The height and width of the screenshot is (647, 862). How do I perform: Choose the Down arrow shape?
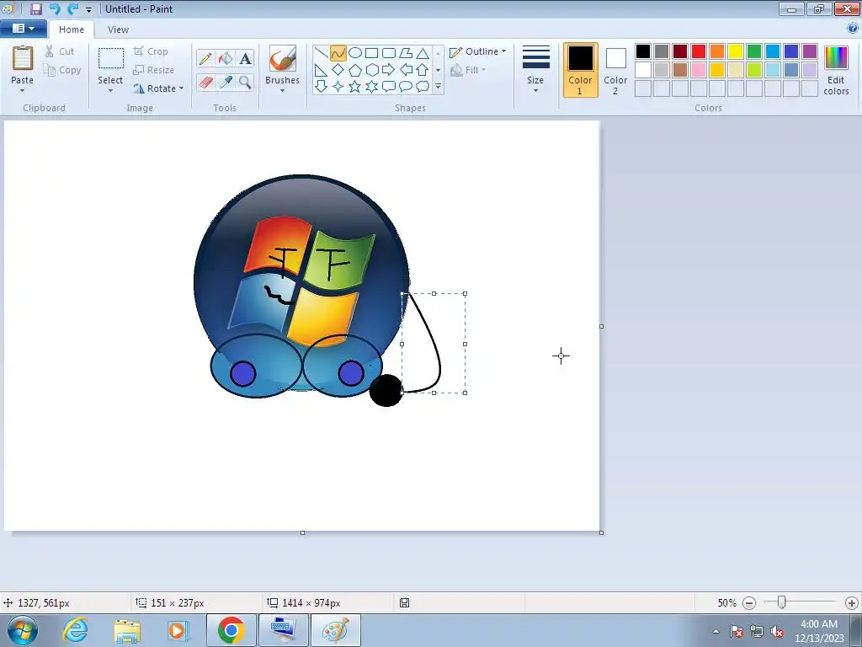pos(321,87)
